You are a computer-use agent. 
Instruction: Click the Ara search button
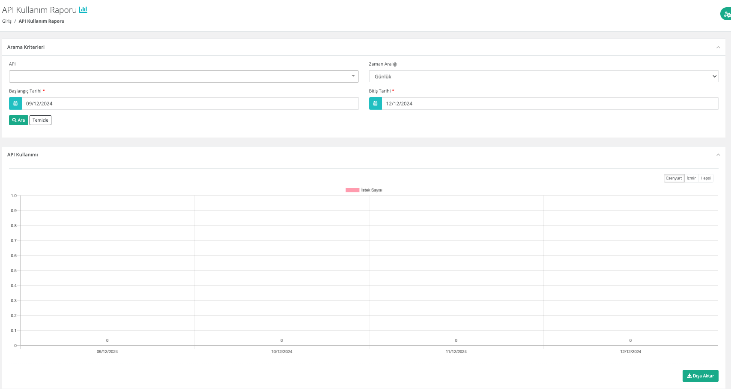coord(18,120)
